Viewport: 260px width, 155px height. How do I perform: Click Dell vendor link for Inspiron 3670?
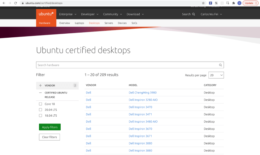[x=88, y=129]
